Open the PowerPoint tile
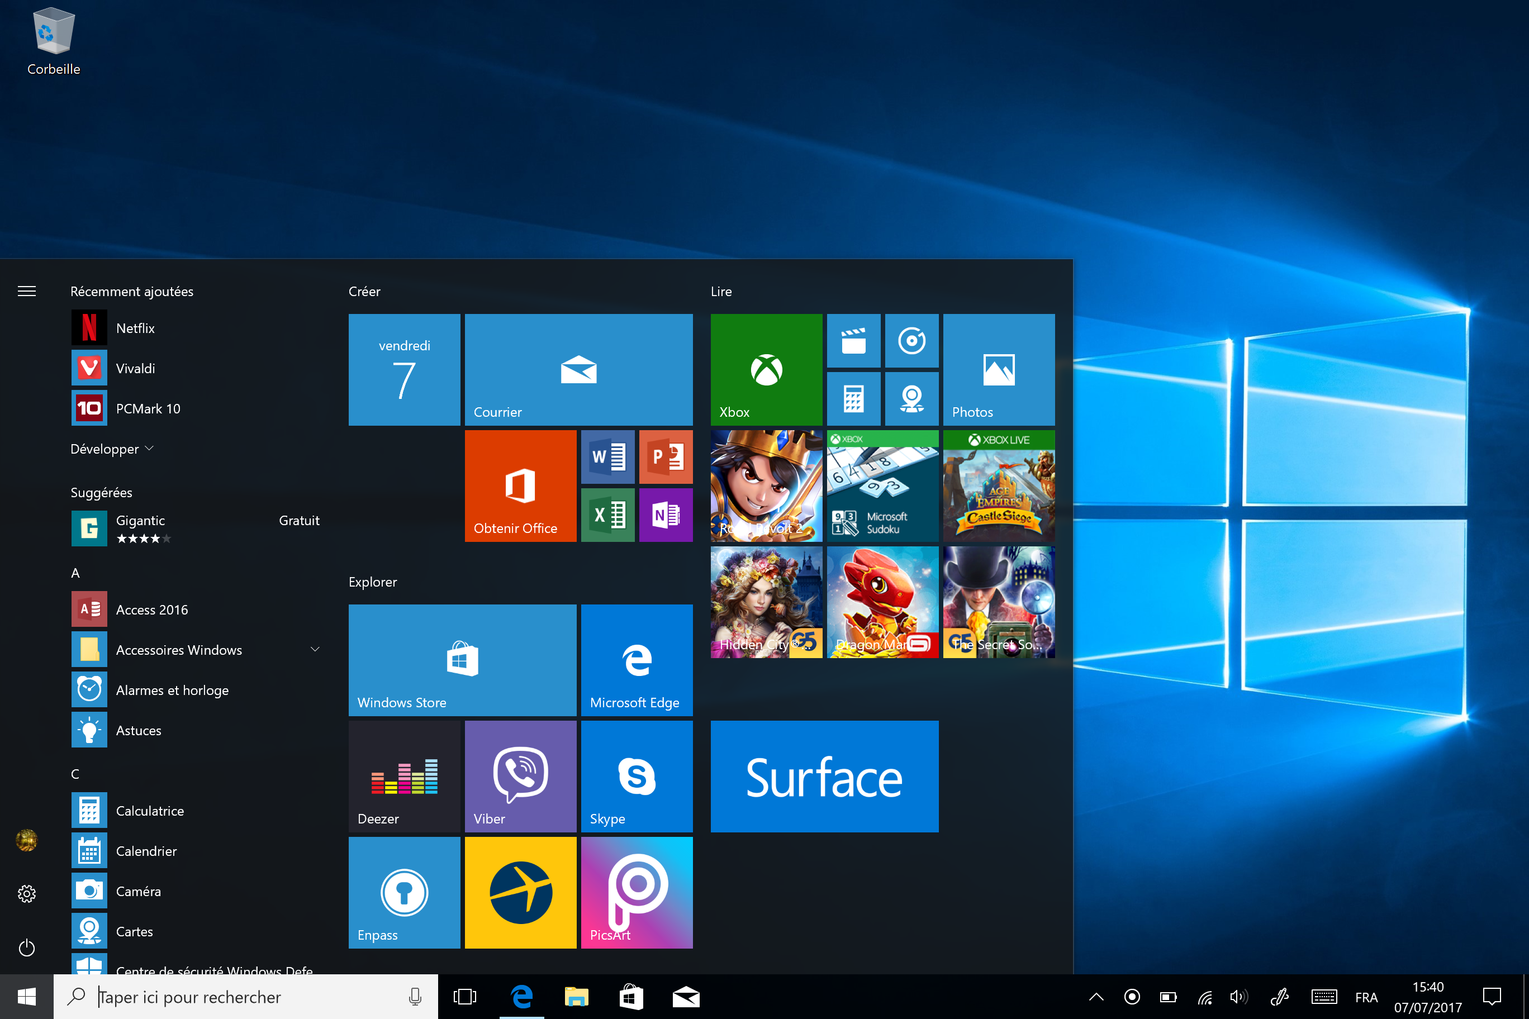This screenshot has height=1019, width=1529. [666, 457]
